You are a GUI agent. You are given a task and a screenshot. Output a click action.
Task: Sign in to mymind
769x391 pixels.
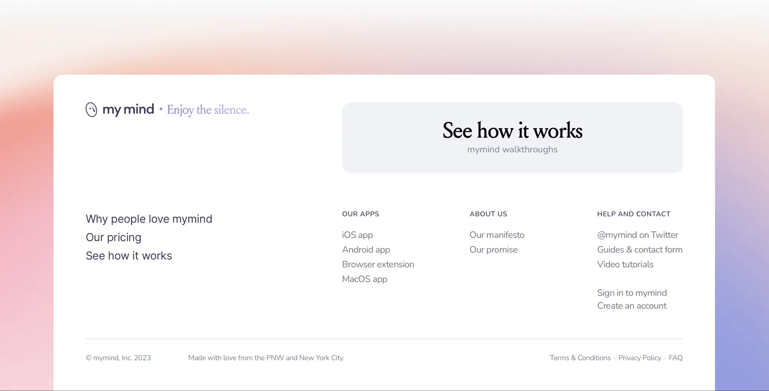click(x=631, y=293)
